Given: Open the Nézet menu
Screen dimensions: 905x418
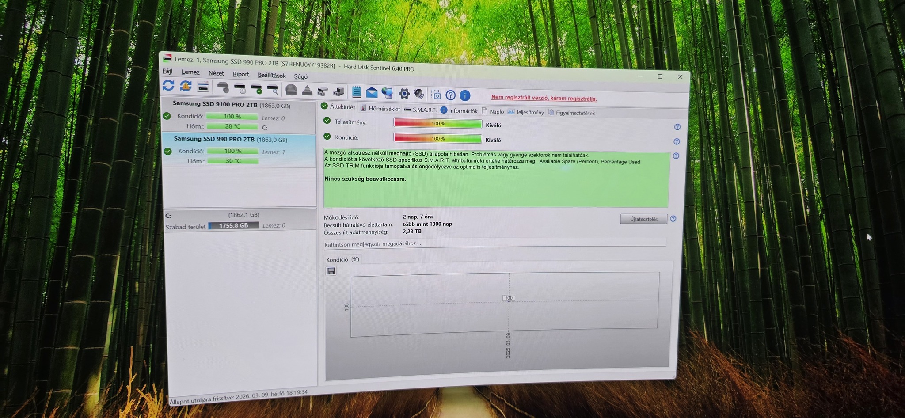Looking at the screenshot, I should point(216,73).
